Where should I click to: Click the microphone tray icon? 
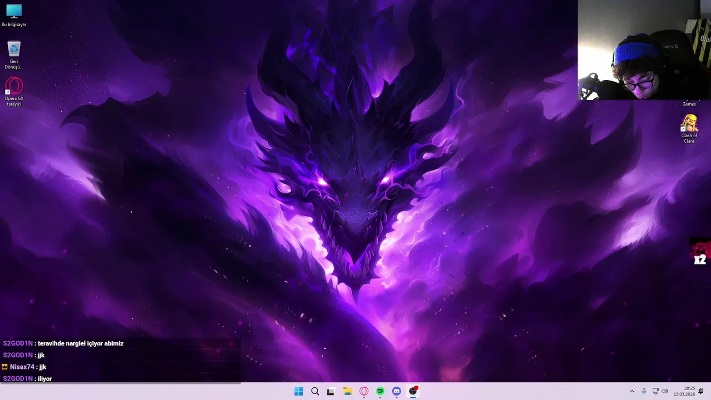tap(644, 391)
